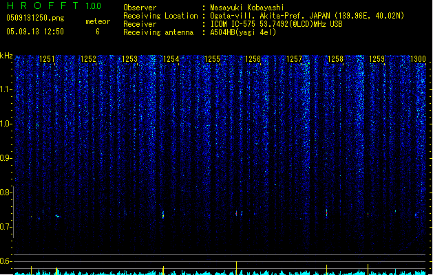Click the date stamp 05.09.13 12:50
433x275 pixels.
pos(35,32)
